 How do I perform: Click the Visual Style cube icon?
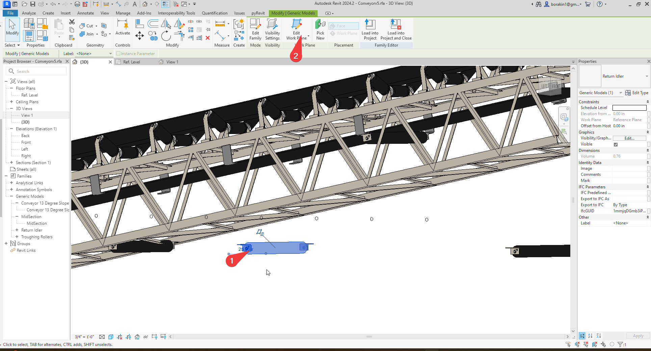[x=111, y=337]
